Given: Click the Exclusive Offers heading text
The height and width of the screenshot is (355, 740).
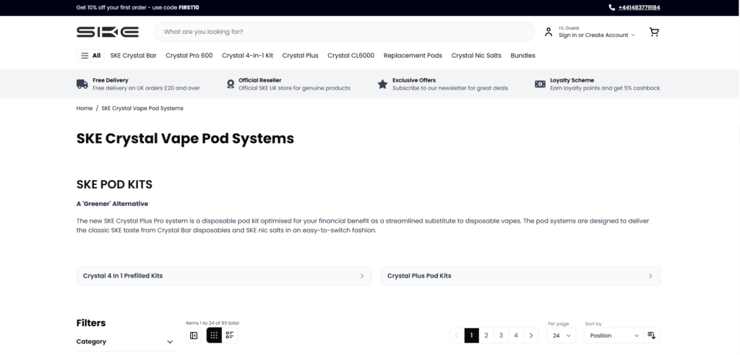Looking at the screenshot, I should tap(414, 80).
